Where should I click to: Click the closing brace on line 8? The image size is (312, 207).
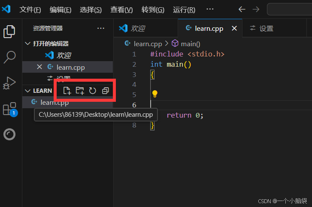pyautogui.click(x=152, y=125)
